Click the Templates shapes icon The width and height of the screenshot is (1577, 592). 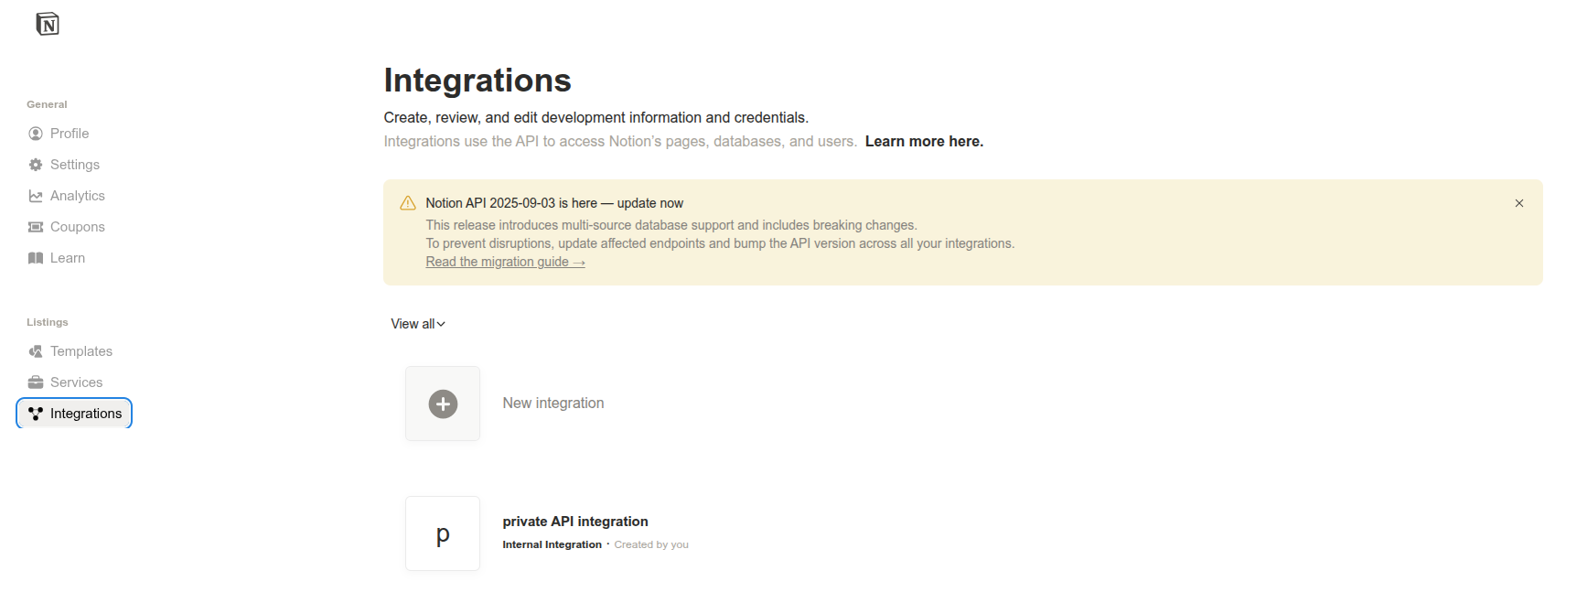pos(36,351)
